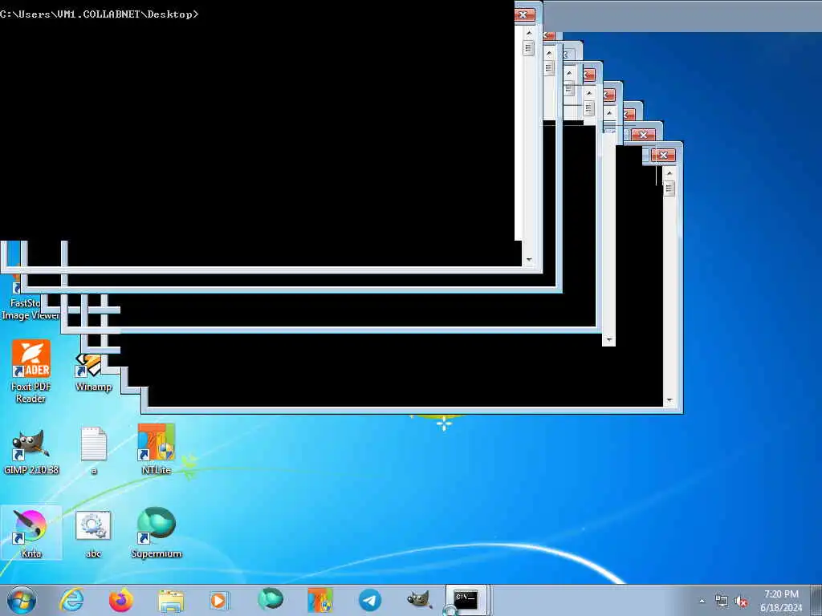
Task: Click the GIMP icon in the taskbar
Action: pyautogui.click(x=419, y=599)
